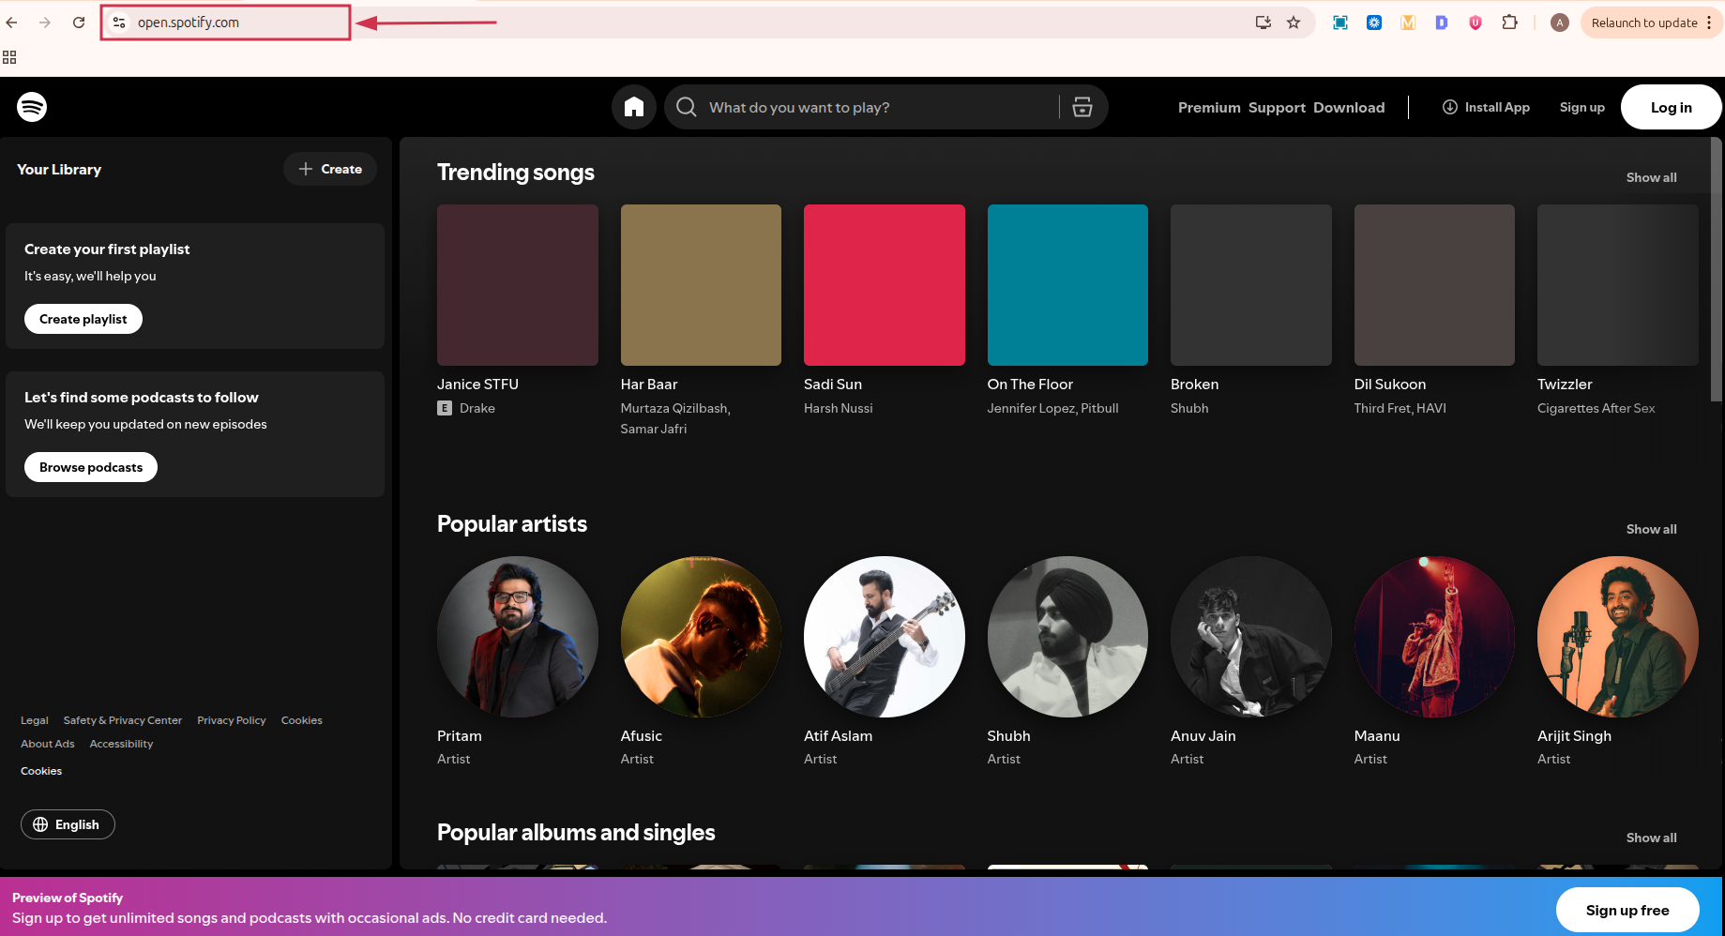Bookmark this page with star icon
The image size is (1725, 936).
(1294, 23)
